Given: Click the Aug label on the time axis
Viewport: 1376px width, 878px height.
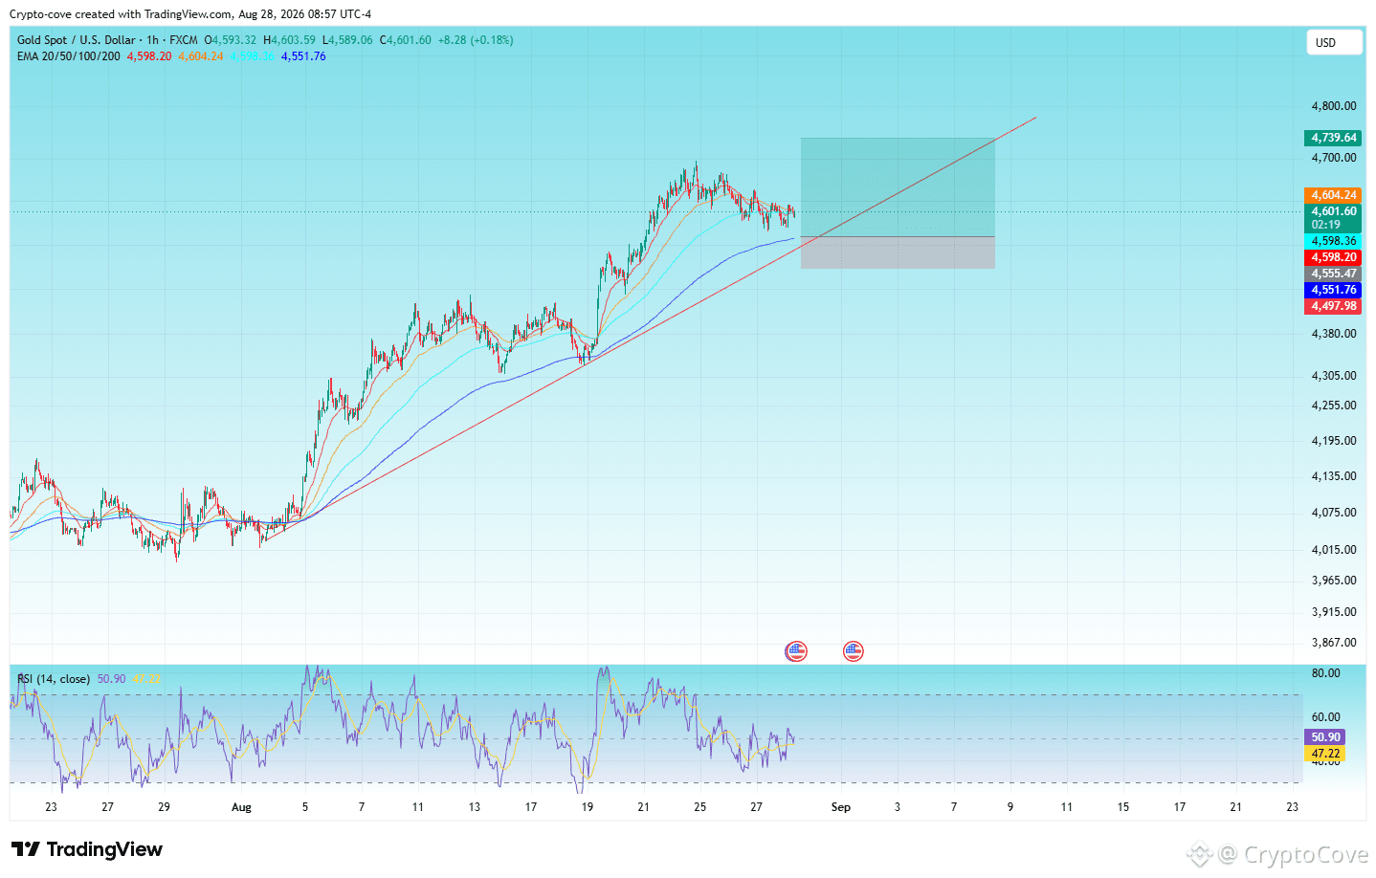Looking at the screenshot, I should [x=241, y=807].
